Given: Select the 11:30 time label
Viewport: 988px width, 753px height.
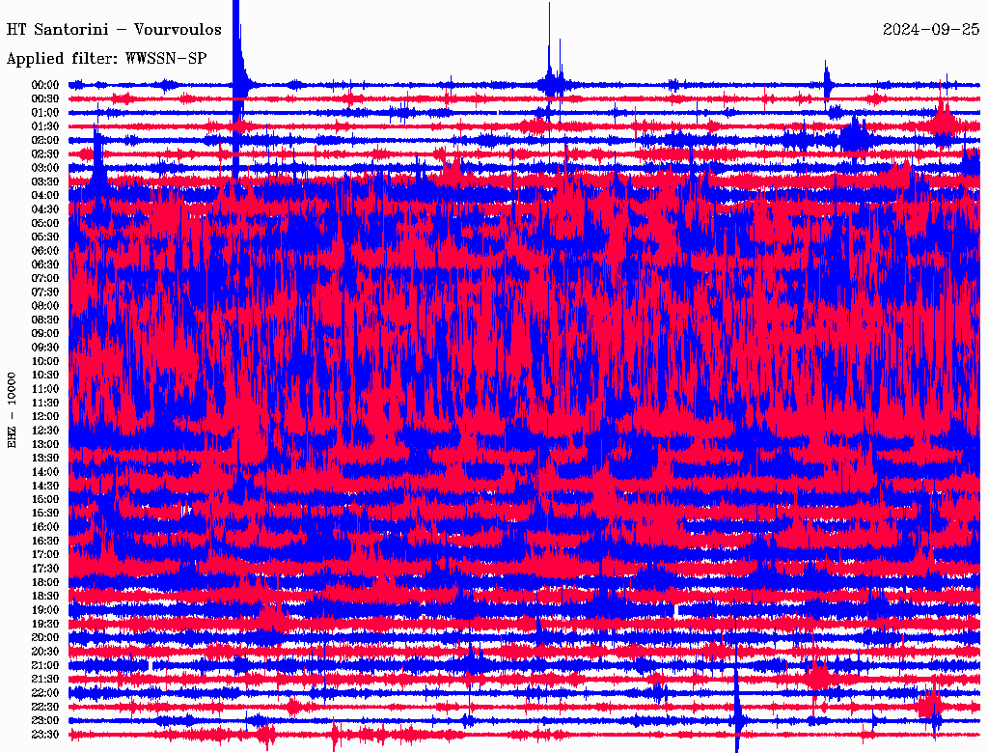Looking at the screenshot, I should click(45, 403).
